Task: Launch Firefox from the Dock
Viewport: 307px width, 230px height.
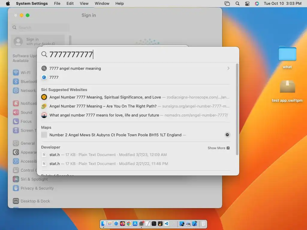Action: 122,223
